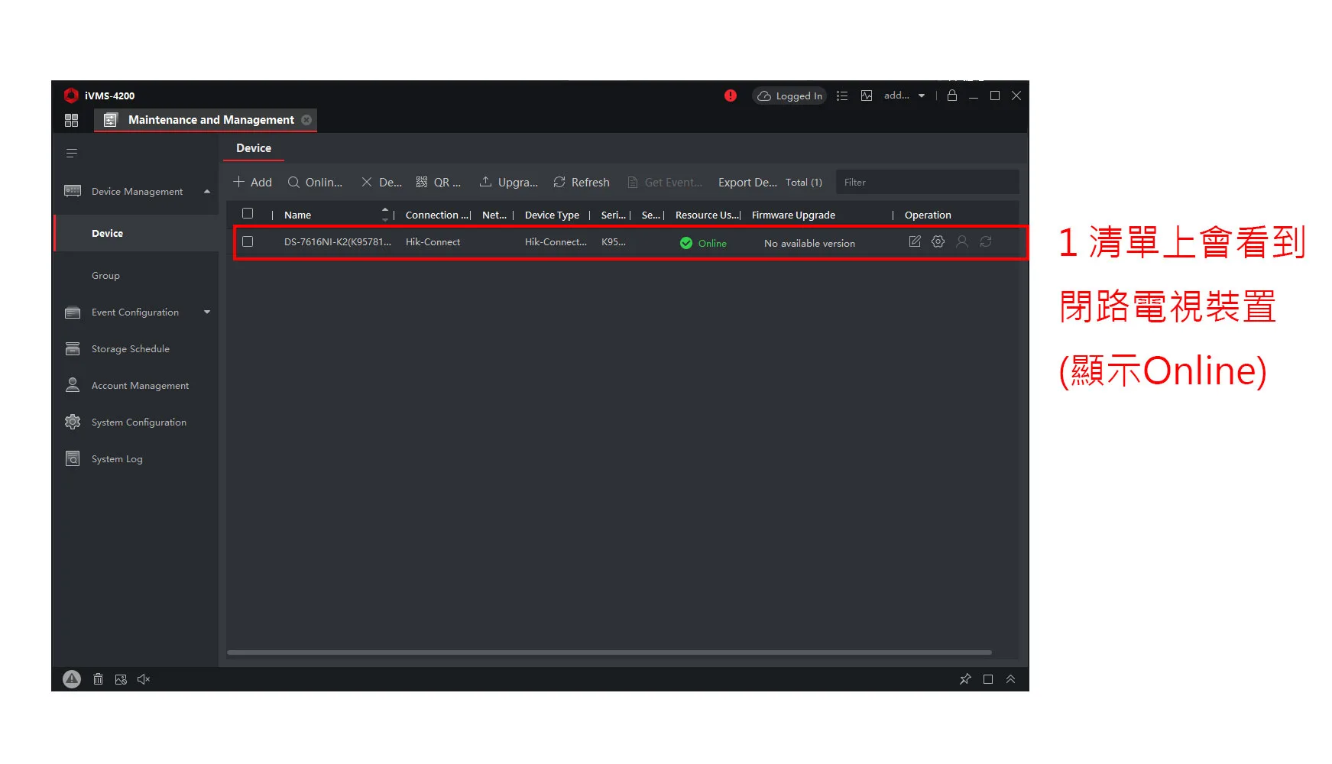
Task: Expand the Event Configuration section
Action: coord(207,312)
